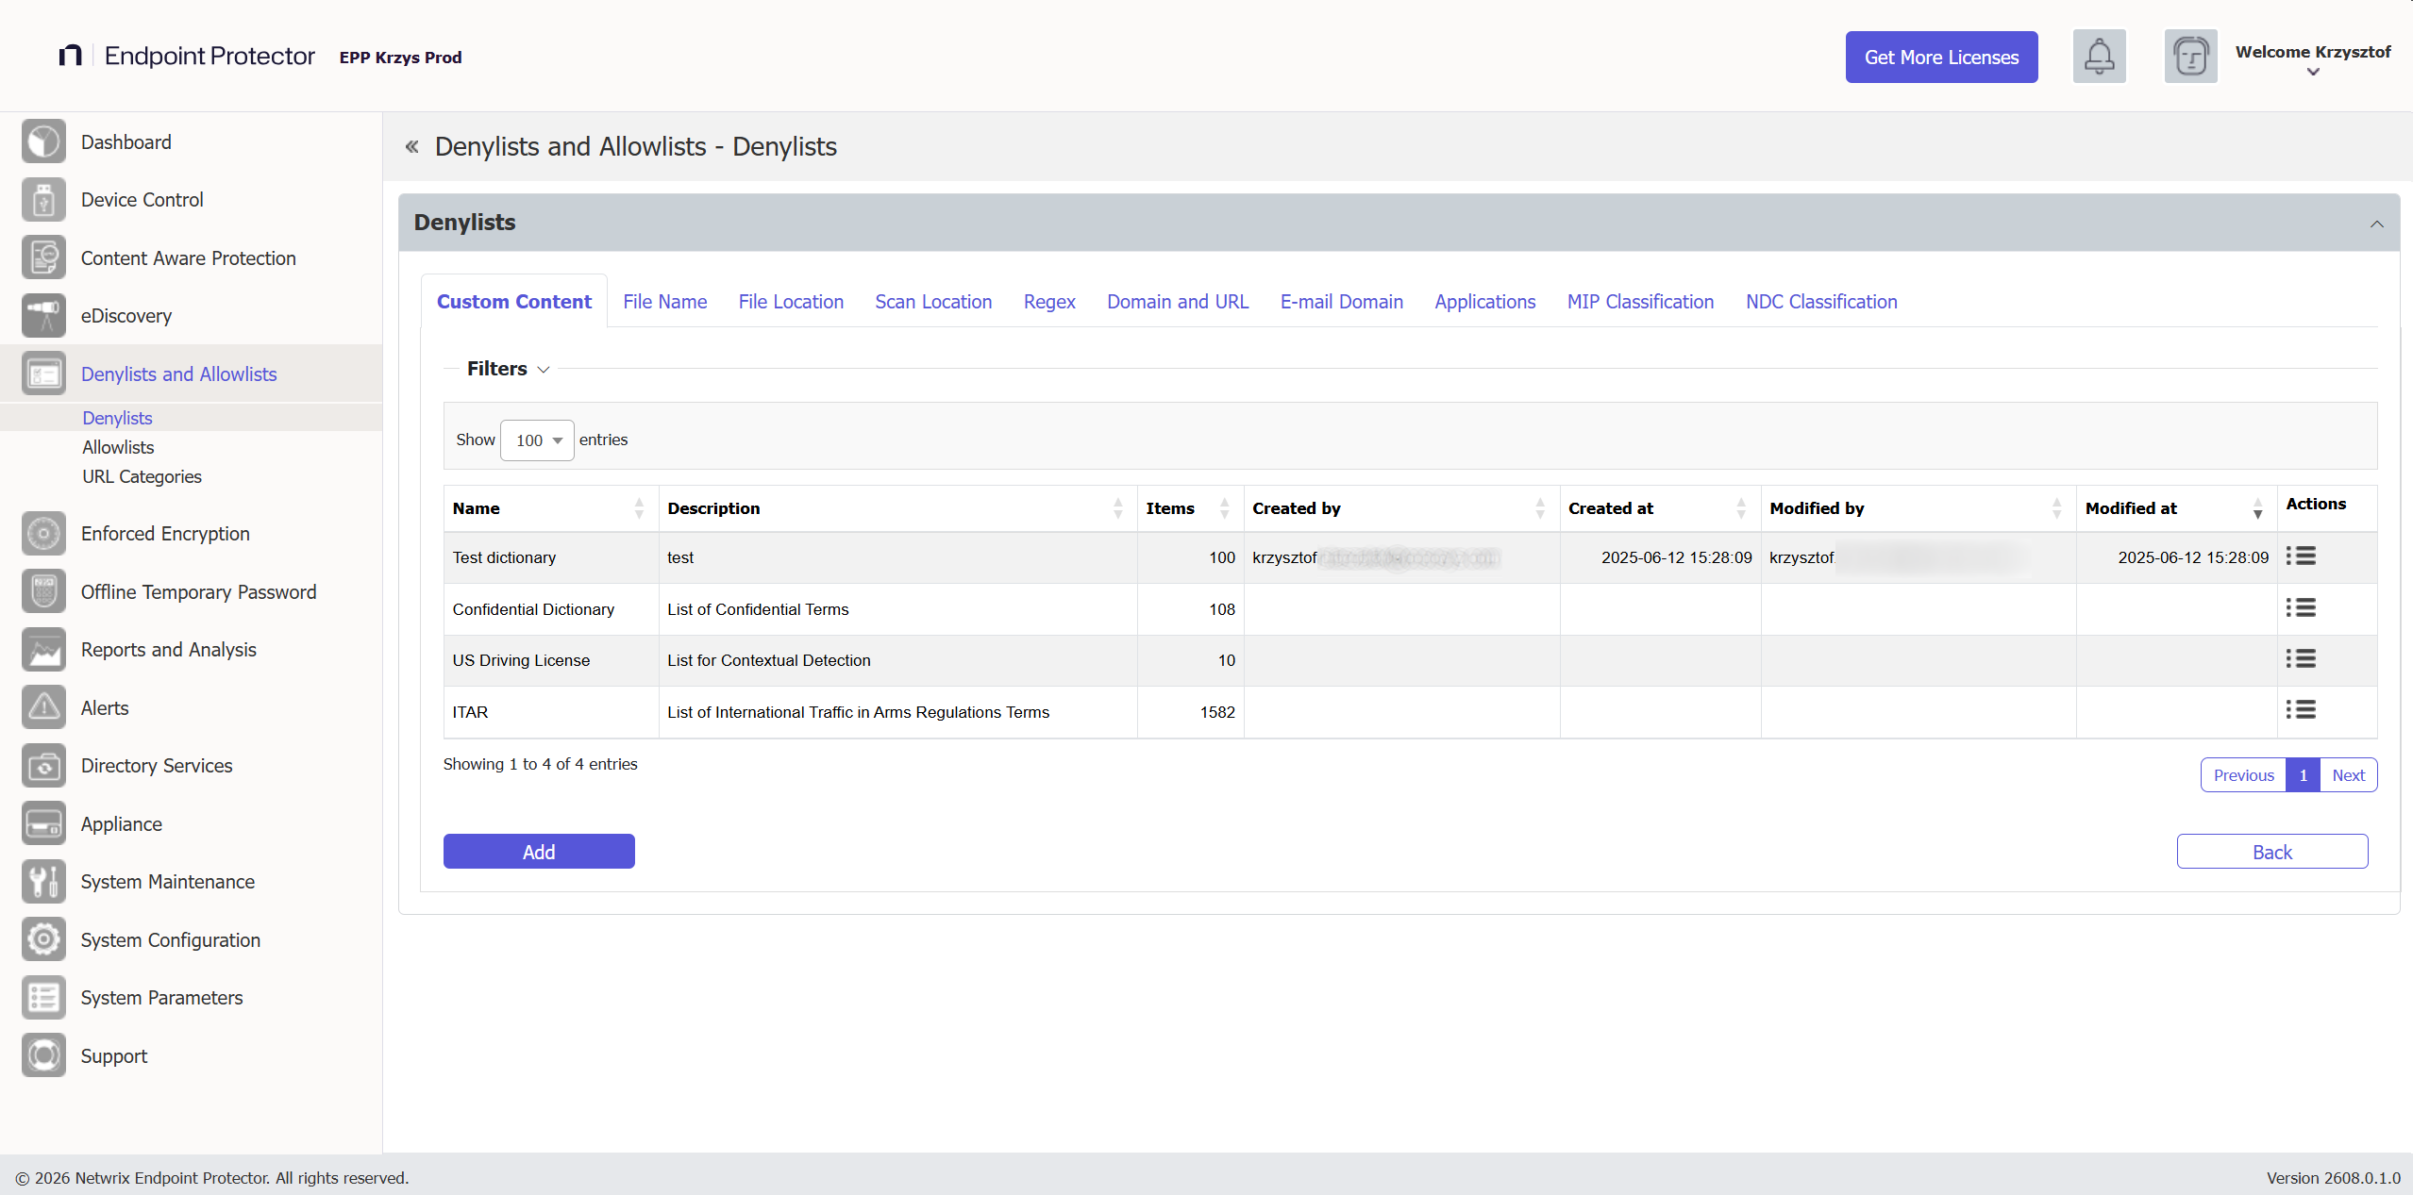
Task: Sort table by Items column
Action: tap(1189, 508)
